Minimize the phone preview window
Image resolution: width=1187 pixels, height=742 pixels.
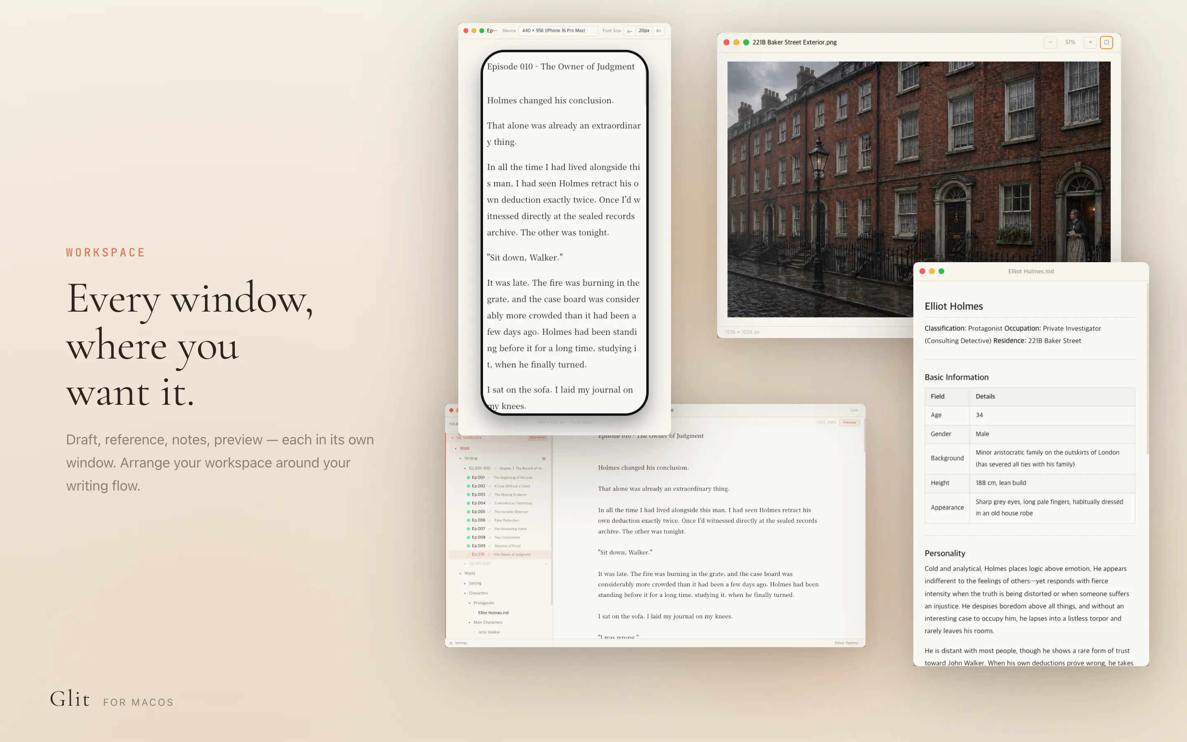pyautogui.click(x=474, y=31)
